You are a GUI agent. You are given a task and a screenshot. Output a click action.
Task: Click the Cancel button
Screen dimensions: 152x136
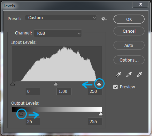129,31
